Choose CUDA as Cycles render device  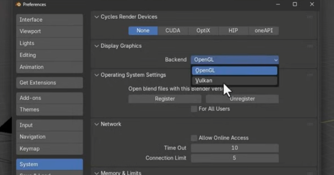click(173, 31)
